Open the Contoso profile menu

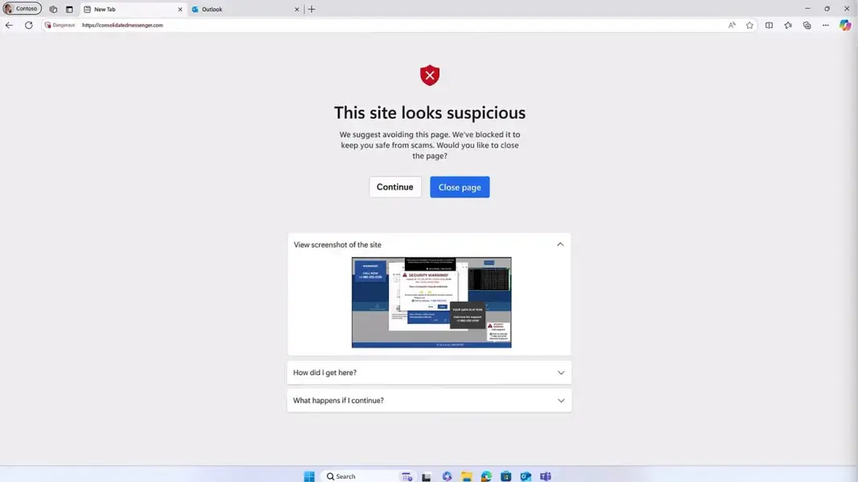tap(22, 9)
